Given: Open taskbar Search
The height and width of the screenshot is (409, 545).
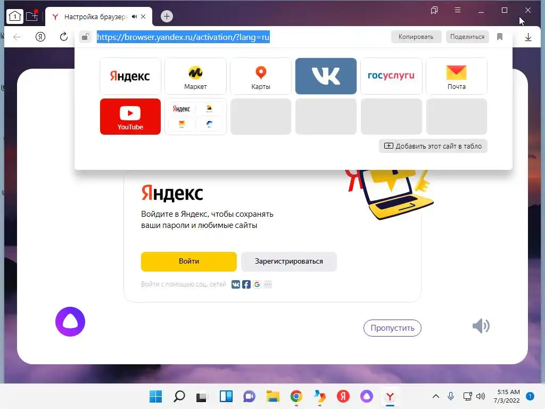Looking at the screenshot, I should (x=179, y=396).
